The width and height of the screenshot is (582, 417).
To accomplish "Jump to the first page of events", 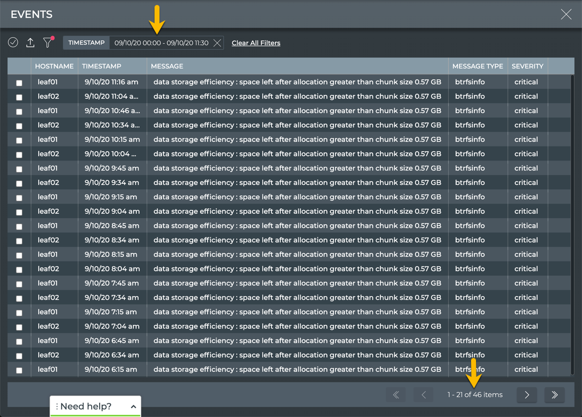I will click(396, 395).
